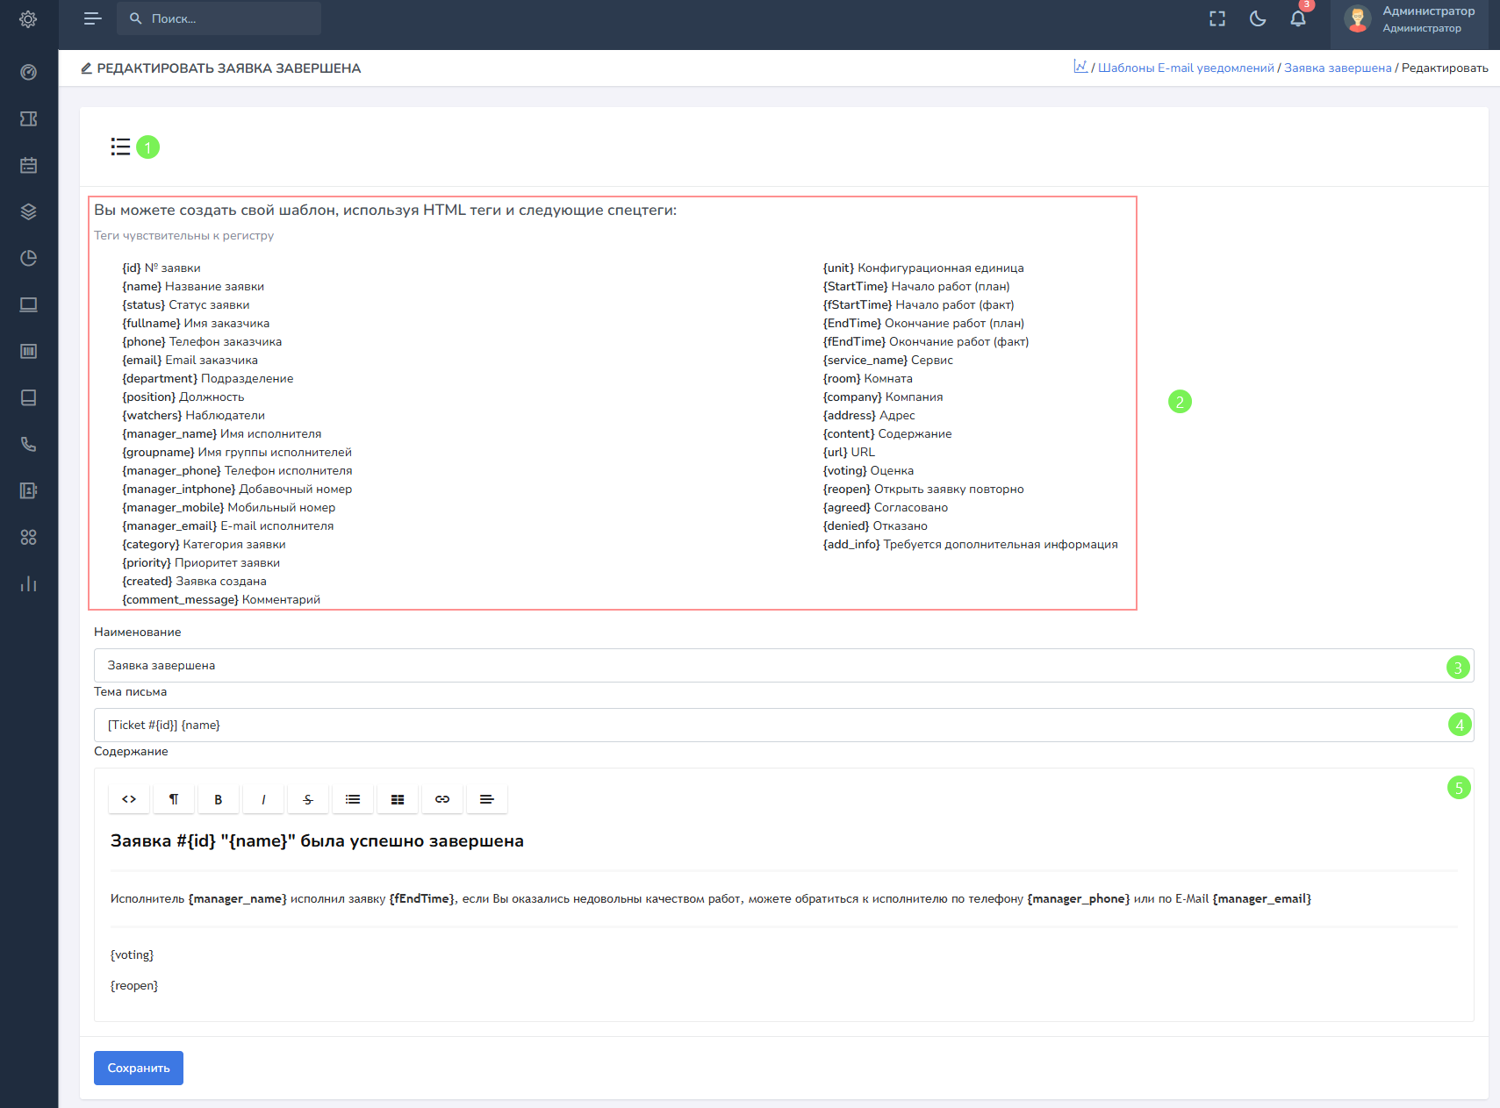Apply strikethrough formatting in editor
The image size is (1500, 1108).
click(308, 799)
